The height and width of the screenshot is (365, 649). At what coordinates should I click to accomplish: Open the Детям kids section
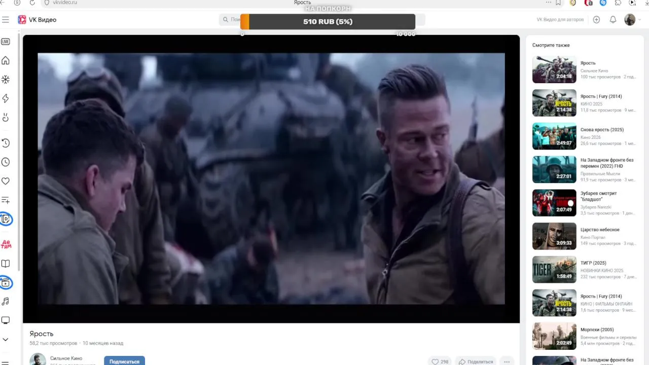pyautogui.click(x=6, y=244)
